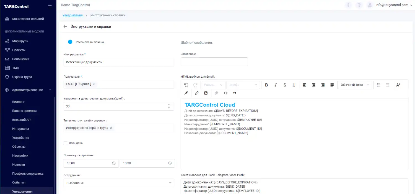
Task: Disable the Рассылка включена toggle
Action: click(x=70, y=42)
